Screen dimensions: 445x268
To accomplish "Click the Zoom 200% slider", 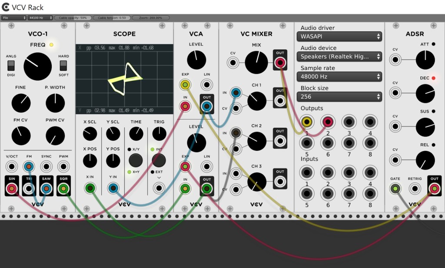I will tap(150, 18).
